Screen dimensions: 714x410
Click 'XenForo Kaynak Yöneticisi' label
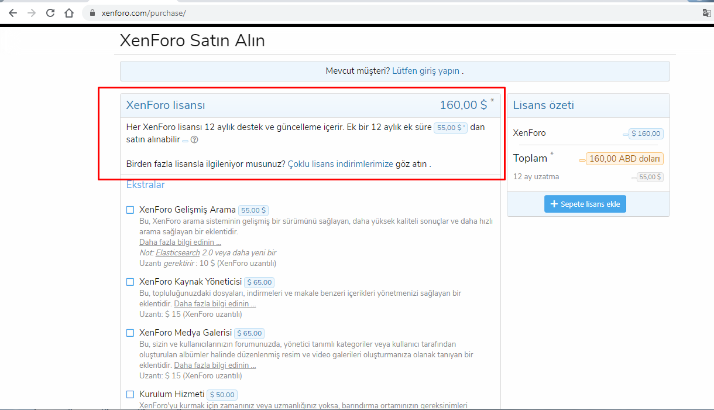click(x=191, y=282)
